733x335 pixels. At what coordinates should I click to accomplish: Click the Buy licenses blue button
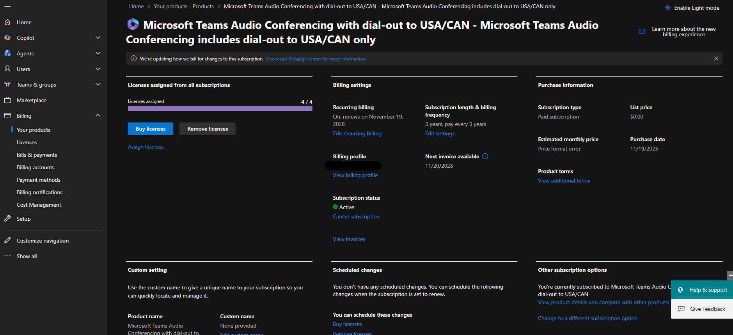tap(151, 129)
